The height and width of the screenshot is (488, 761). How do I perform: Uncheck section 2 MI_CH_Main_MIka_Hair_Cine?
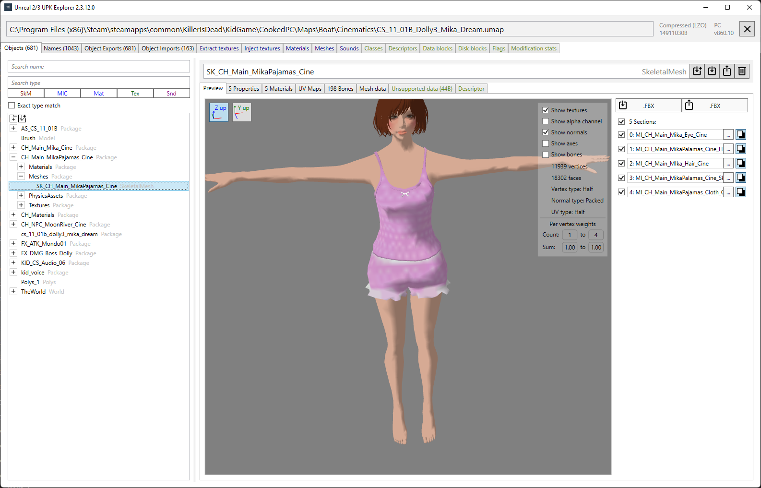pyautogui.click(x=621, y=164)
